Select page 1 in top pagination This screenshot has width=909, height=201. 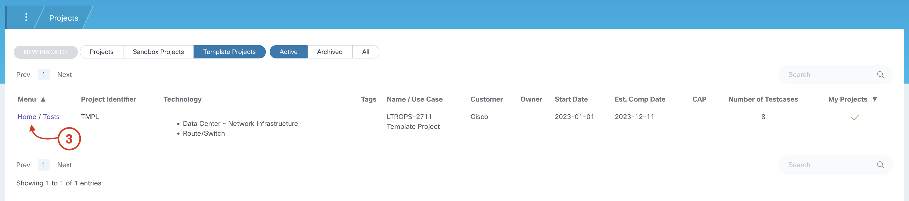click(x=44, y=75)
